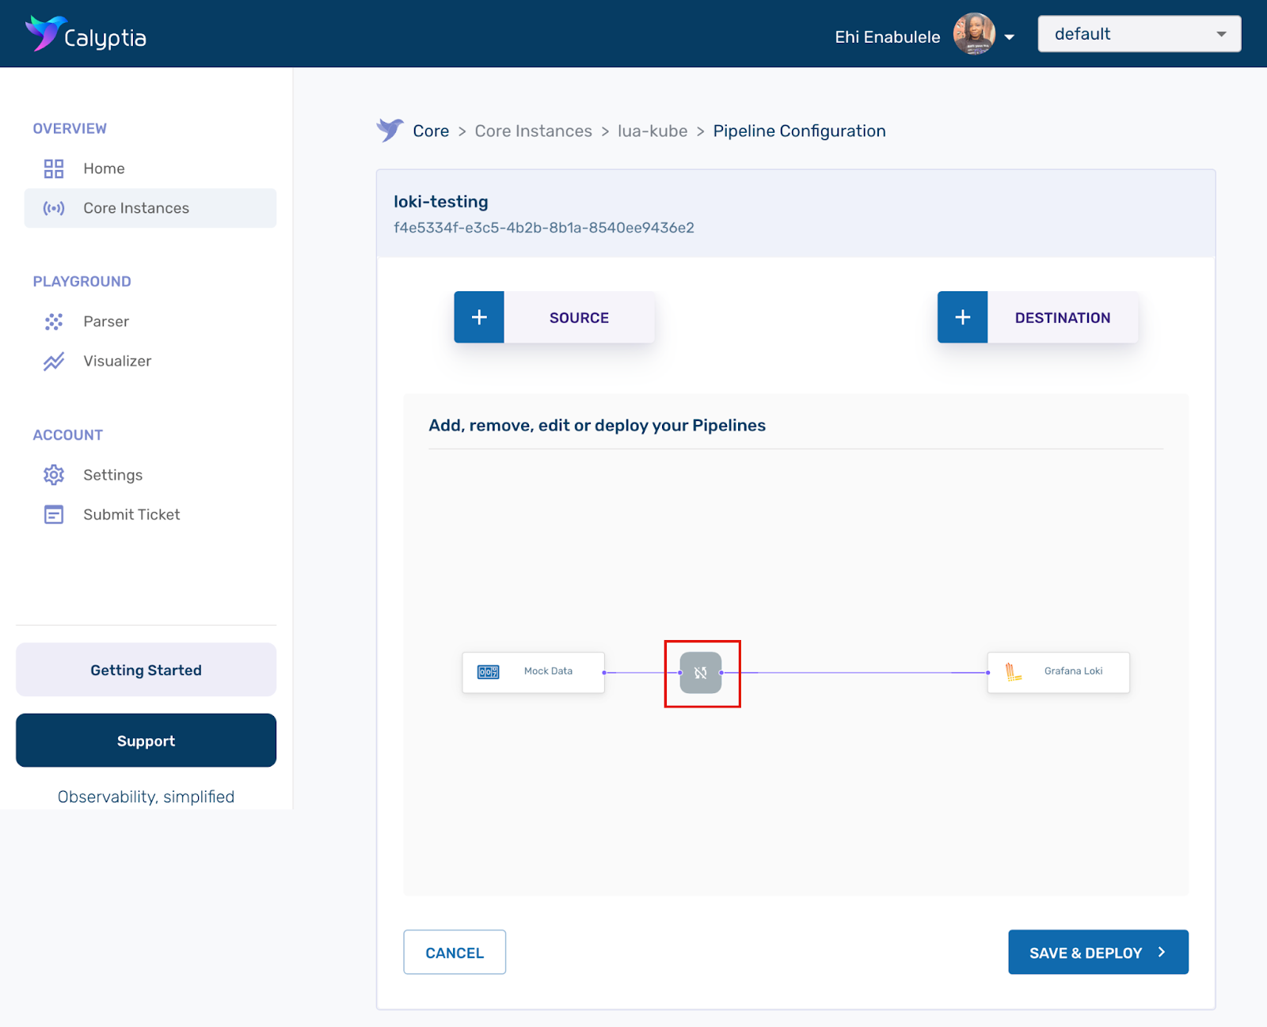
Task: Follow the Core Instances breadcrumb link
Action: click(x=533, y=131)
